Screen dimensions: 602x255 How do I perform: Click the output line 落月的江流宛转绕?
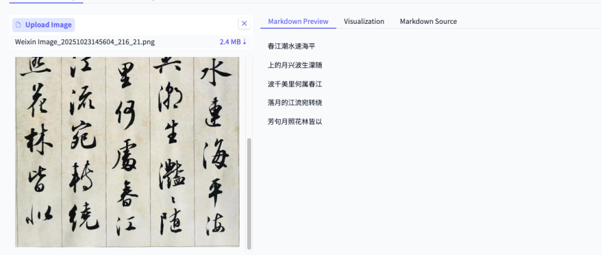(x=295, y=103)
